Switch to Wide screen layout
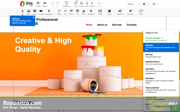The width and height of the screenshot is (180, 112). [76, 3]
